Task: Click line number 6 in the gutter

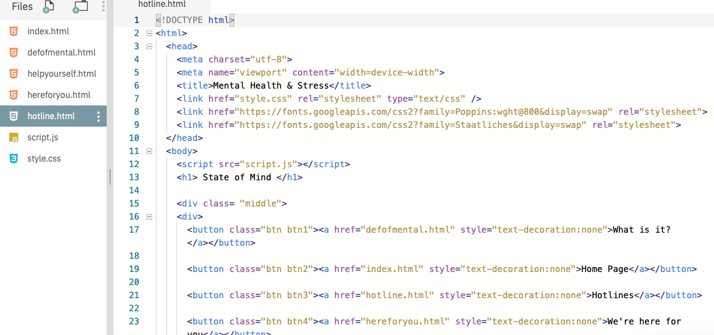Action: click(137, 85)
